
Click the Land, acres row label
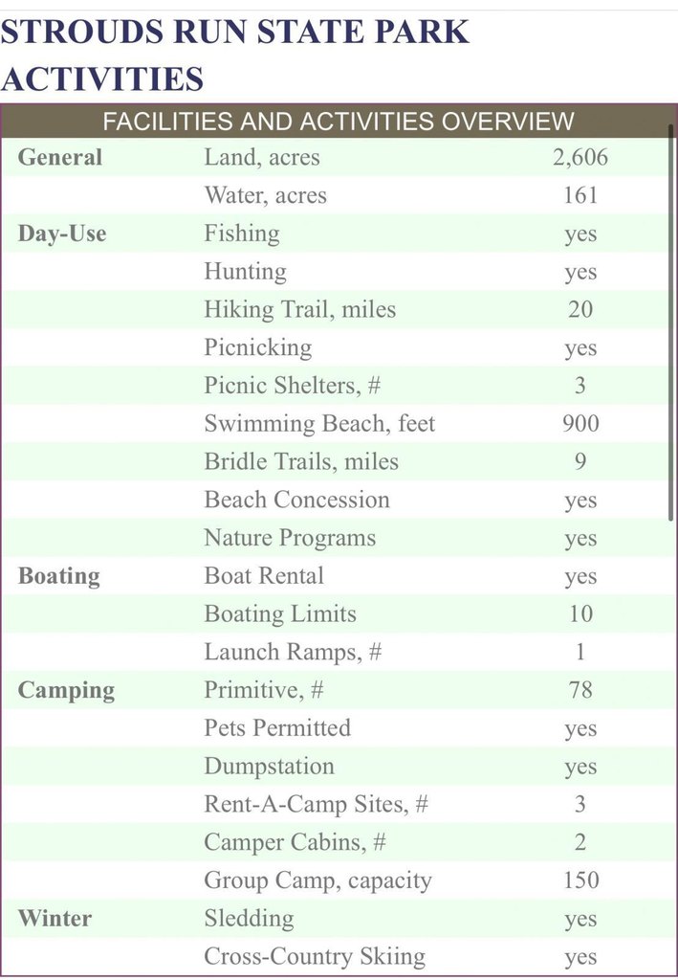[x=262, y=158]
